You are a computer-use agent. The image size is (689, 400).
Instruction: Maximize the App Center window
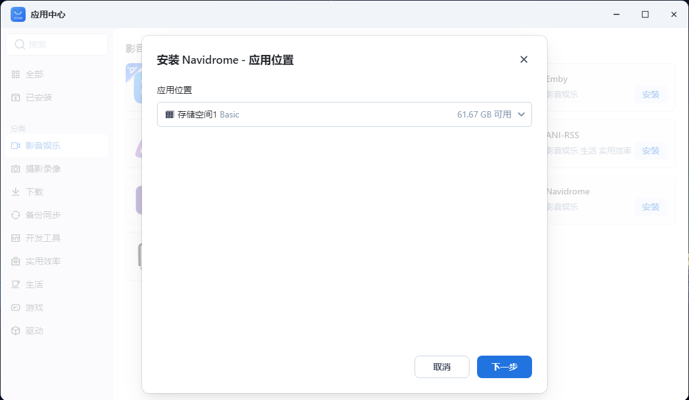645,14
